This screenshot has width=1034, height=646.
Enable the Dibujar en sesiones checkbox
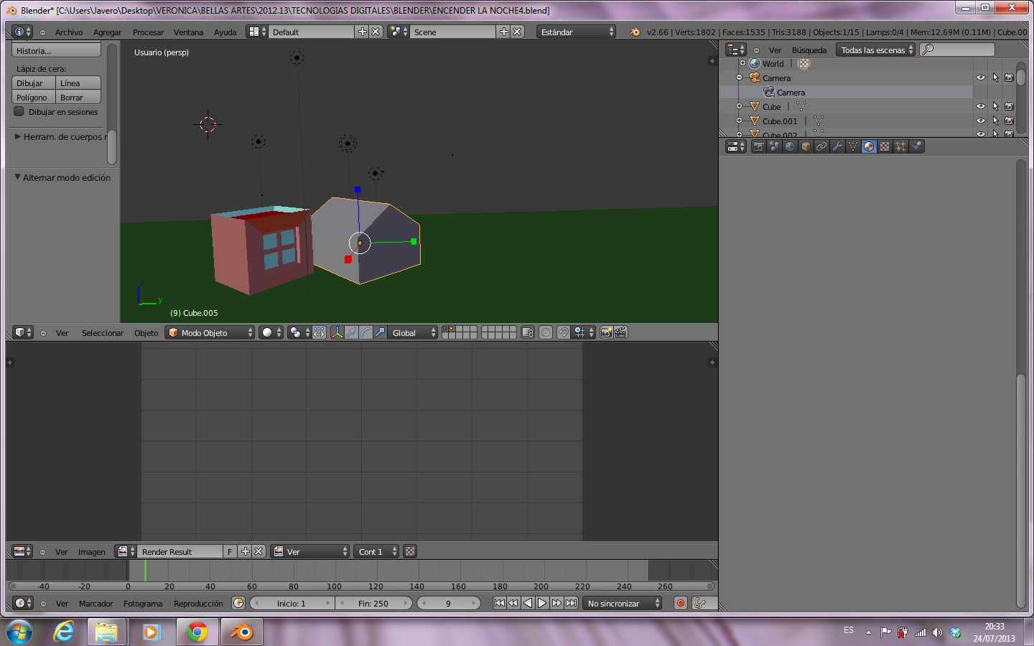19,112
